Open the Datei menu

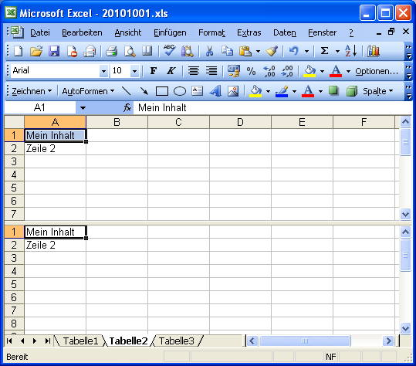click(x=40, y=32)
